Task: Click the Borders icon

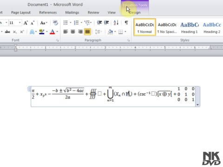Action: (121, 32)
